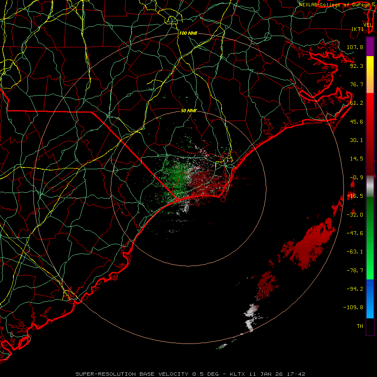
Task: Click the -63.1 velocity legend value
Action: click(355, 252)
